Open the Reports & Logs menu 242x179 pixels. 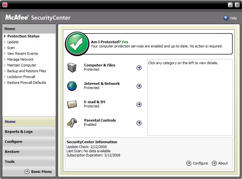[29, 132]
